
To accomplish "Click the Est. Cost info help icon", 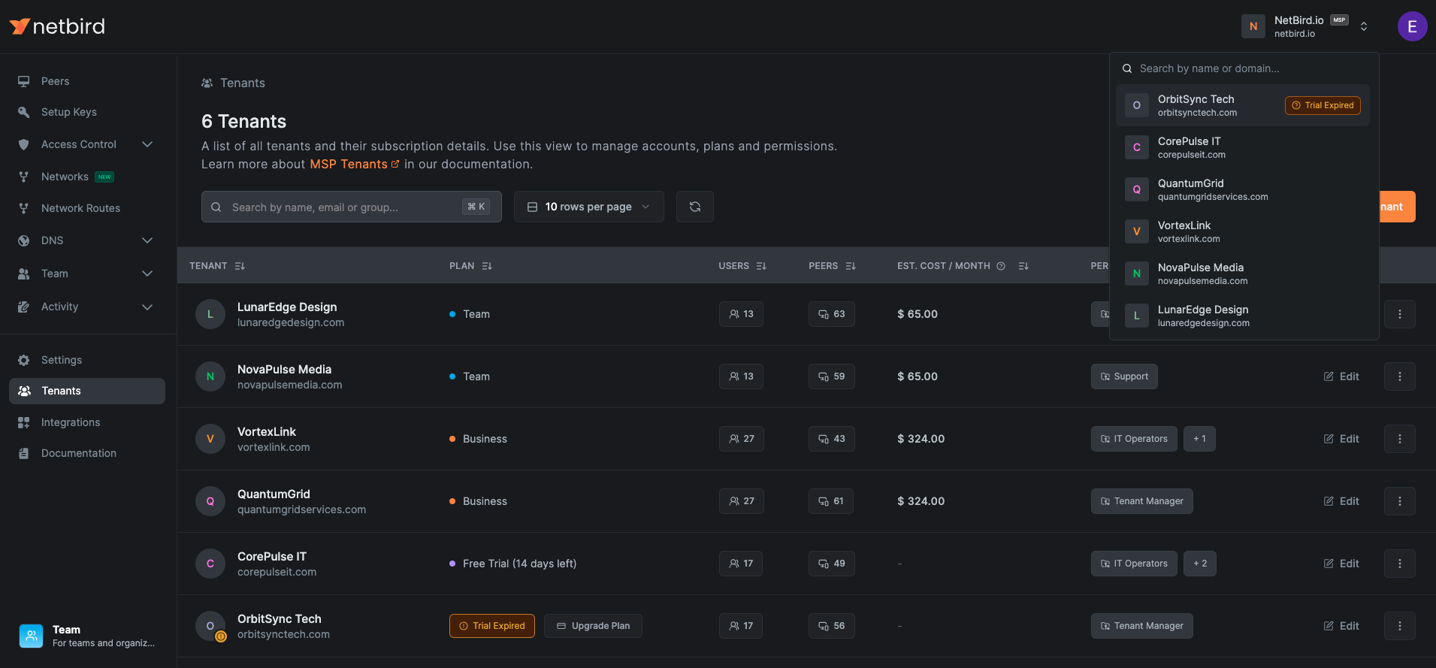I will coord(1001,266).
